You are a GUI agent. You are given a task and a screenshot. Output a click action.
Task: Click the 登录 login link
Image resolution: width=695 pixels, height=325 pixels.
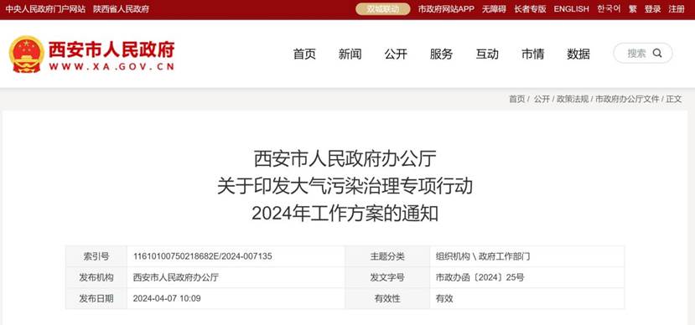point(652,9)
